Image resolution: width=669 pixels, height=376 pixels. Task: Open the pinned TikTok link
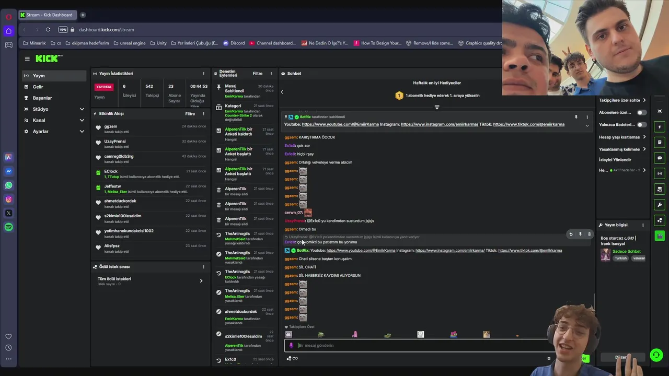528,125
